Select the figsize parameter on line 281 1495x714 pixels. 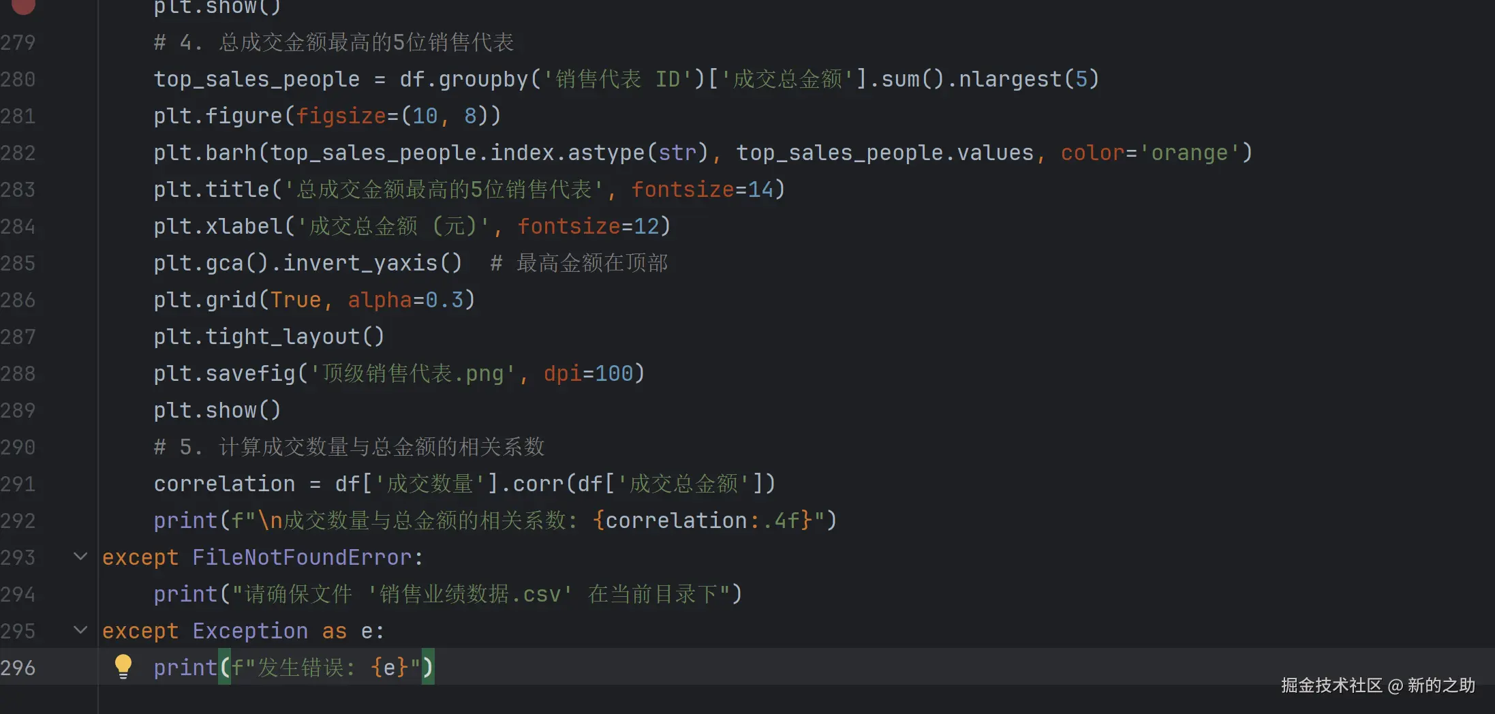click(342, 116)
